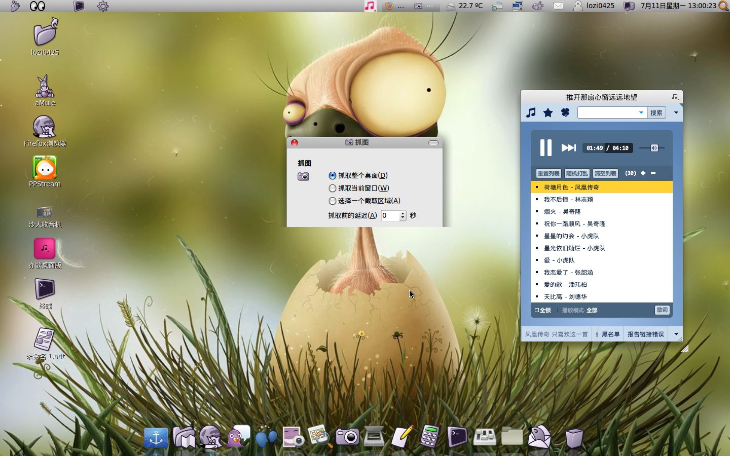Open the volume mixer icon in dock
The image size is (730, 456).
pos(485,437)
